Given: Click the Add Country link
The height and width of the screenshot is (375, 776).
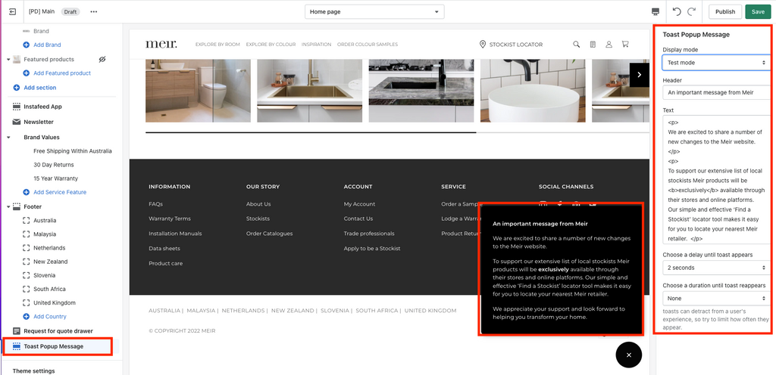Looking at the screenshot, I should click(50, 317).
